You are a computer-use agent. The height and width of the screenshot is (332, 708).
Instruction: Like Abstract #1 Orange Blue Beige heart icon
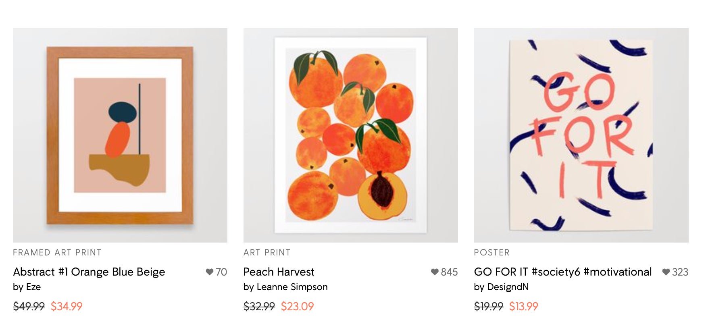pos(209,272)
